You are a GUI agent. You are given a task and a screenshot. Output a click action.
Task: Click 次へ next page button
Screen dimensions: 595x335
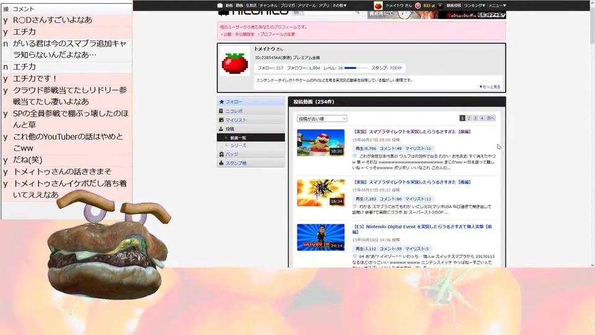490,118
